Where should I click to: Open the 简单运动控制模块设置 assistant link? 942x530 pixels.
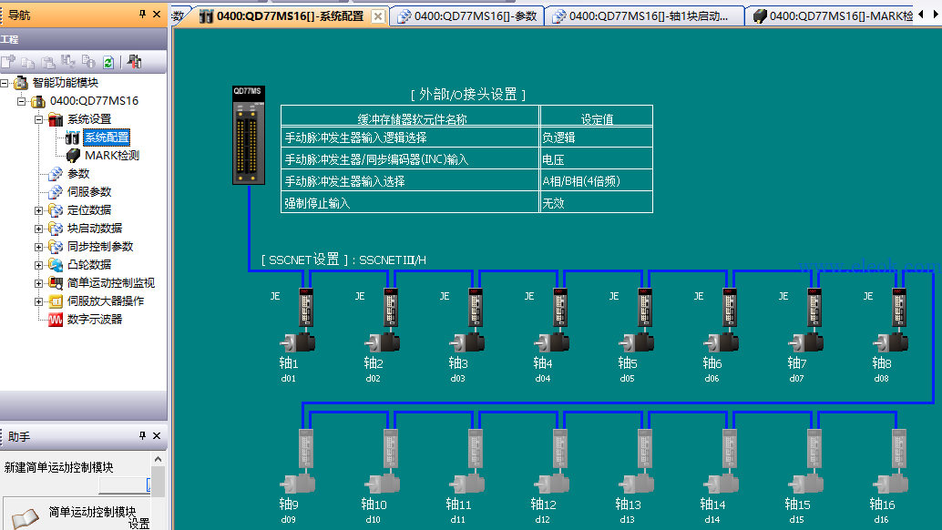click(x=99, y=517)
